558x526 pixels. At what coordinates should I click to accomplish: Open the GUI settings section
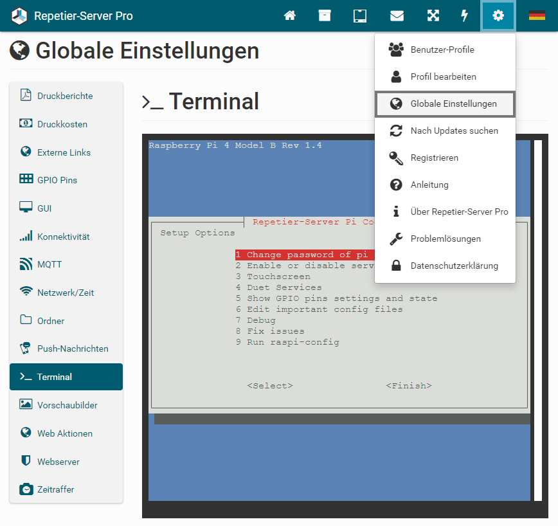(66, 208)
